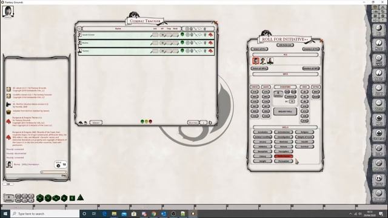Click Spell Caster's token in Combat Tracker
Image resolution: width=388 pixels, height=218 pixels.
click(80, 35)
